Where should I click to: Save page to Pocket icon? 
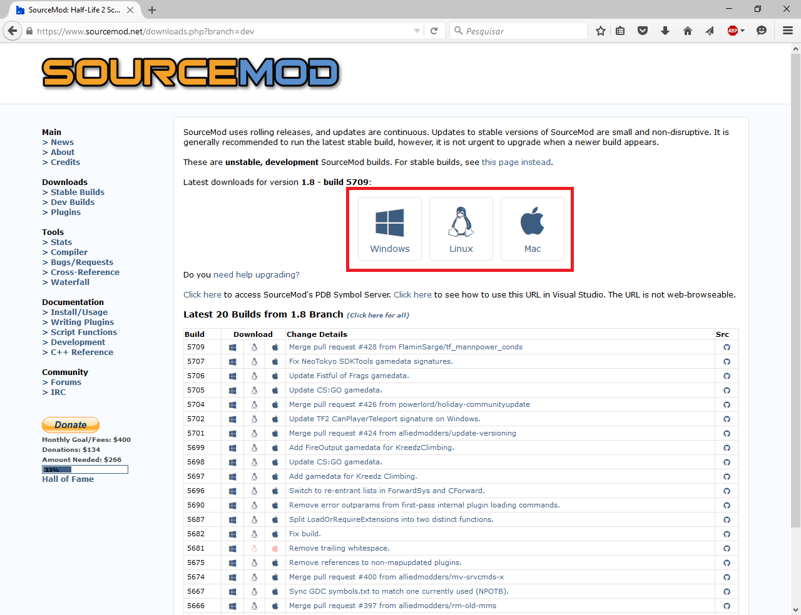tap(643, 31)
